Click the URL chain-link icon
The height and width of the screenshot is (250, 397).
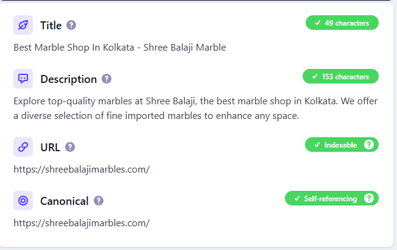click(23, 147)
